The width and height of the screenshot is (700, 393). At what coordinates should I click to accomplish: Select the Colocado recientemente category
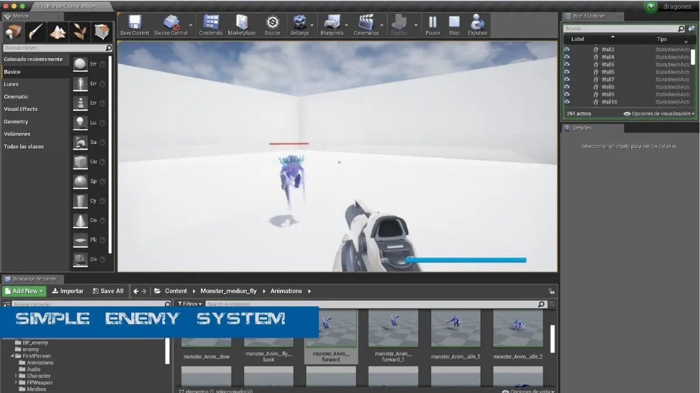(x=33, y=59)
